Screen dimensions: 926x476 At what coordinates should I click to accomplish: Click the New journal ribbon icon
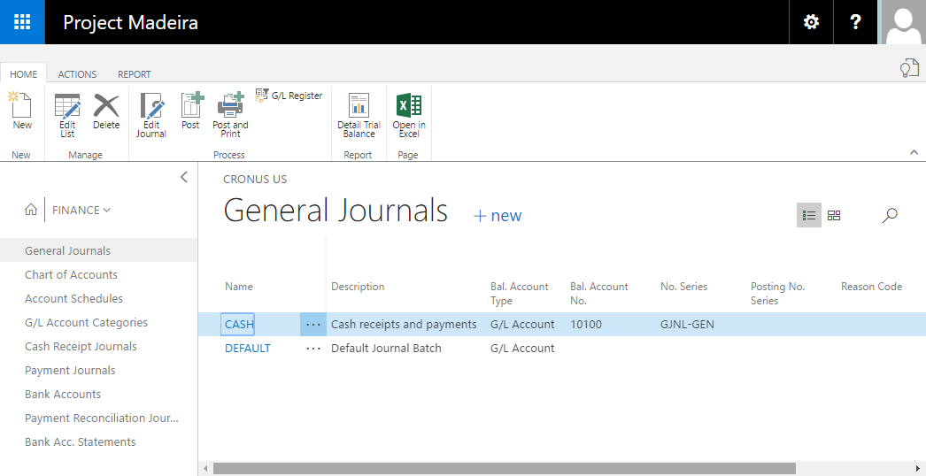click(x=21, y=111)
